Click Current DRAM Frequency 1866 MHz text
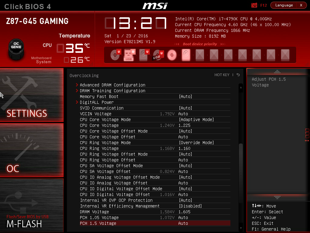 pos(212,30)
